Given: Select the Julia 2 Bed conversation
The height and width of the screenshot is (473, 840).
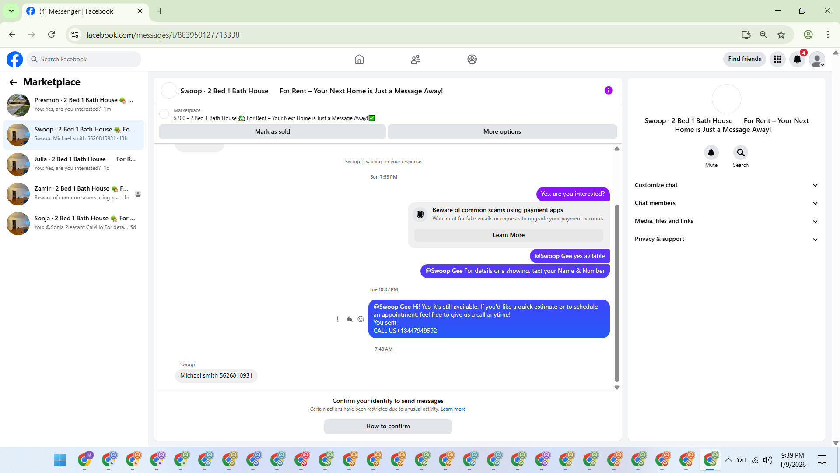Looking at the screenshot, I should (x=73, y=164).
